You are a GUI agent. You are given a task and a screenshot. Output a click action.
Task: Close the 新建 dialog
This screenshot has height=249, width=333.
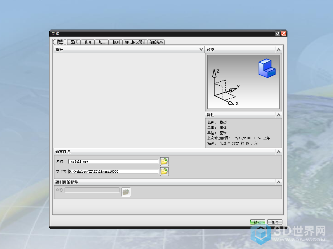click(x=284, y=33)
